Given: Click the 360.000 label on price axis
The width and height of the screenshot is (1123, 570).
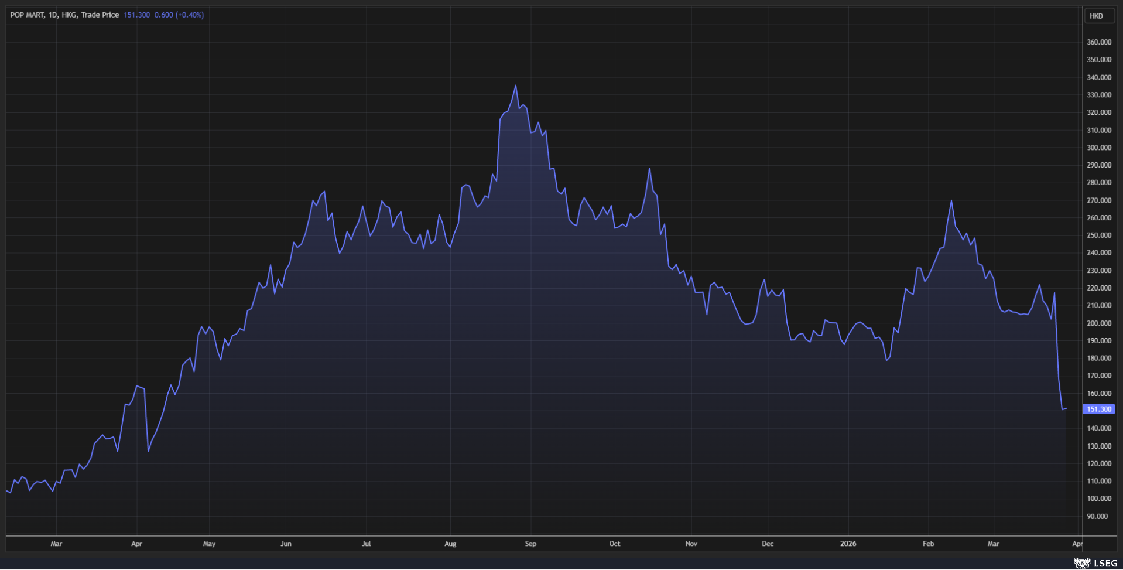Looking at the screenshot, I should [x=1098, y=42].
